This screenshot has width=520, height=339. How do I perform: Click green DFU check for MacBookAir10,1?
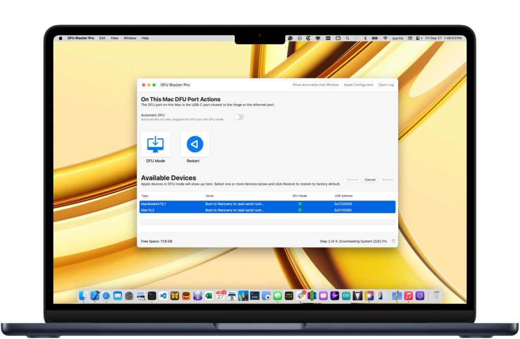click(300, 204)
